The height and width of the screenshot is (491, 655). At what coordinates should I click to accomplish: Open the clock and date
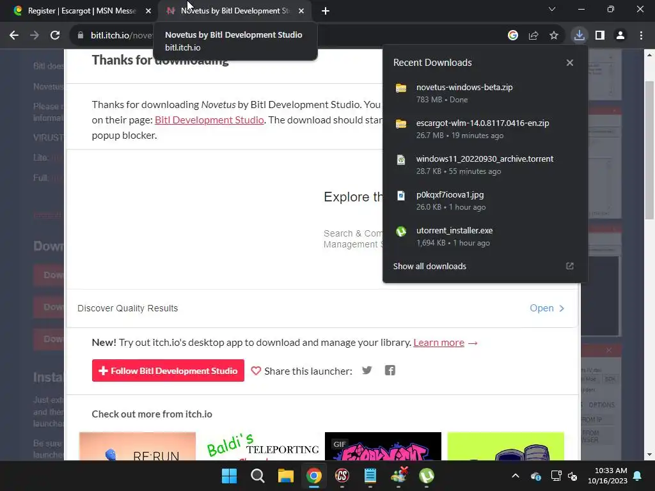point(608,476)
